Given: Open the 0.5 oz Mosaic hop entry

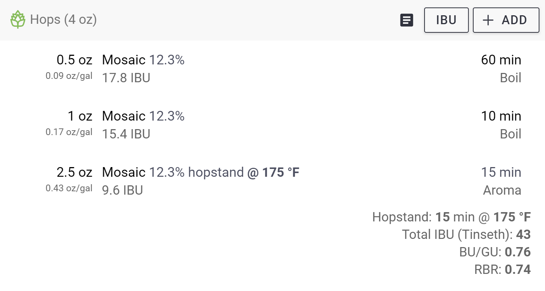Looking at the screenshot, I should pyautogui.click(x=272, y=69).
